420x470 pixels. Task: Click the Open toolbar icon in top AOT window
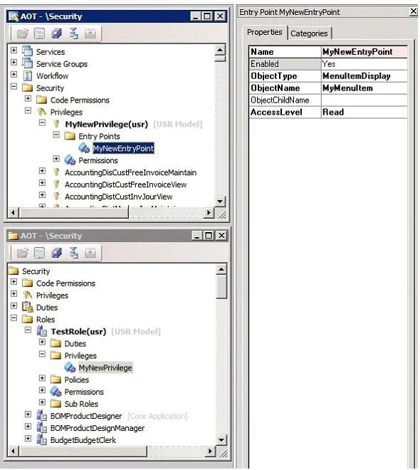(23, 33)
